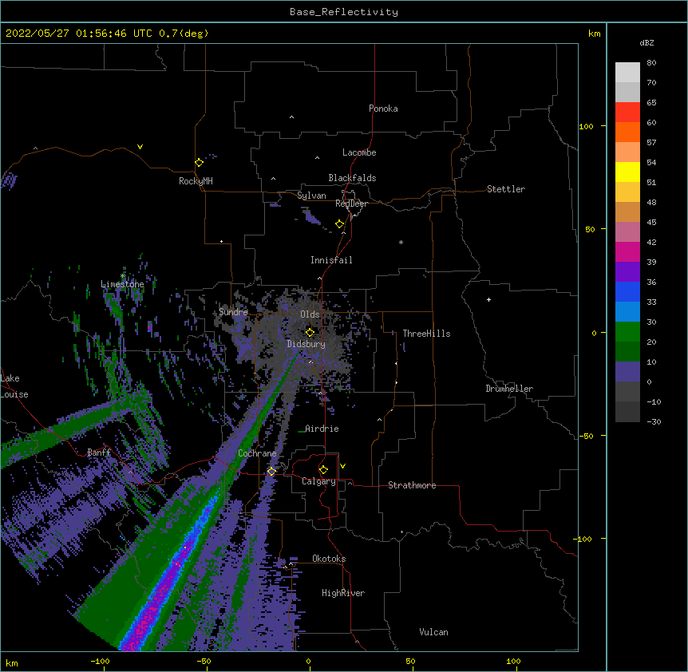Viewport: 688px width, 672px height.
Task: Click the magenta 42 dBZ legend swatch
Action: tap(627, 251)
